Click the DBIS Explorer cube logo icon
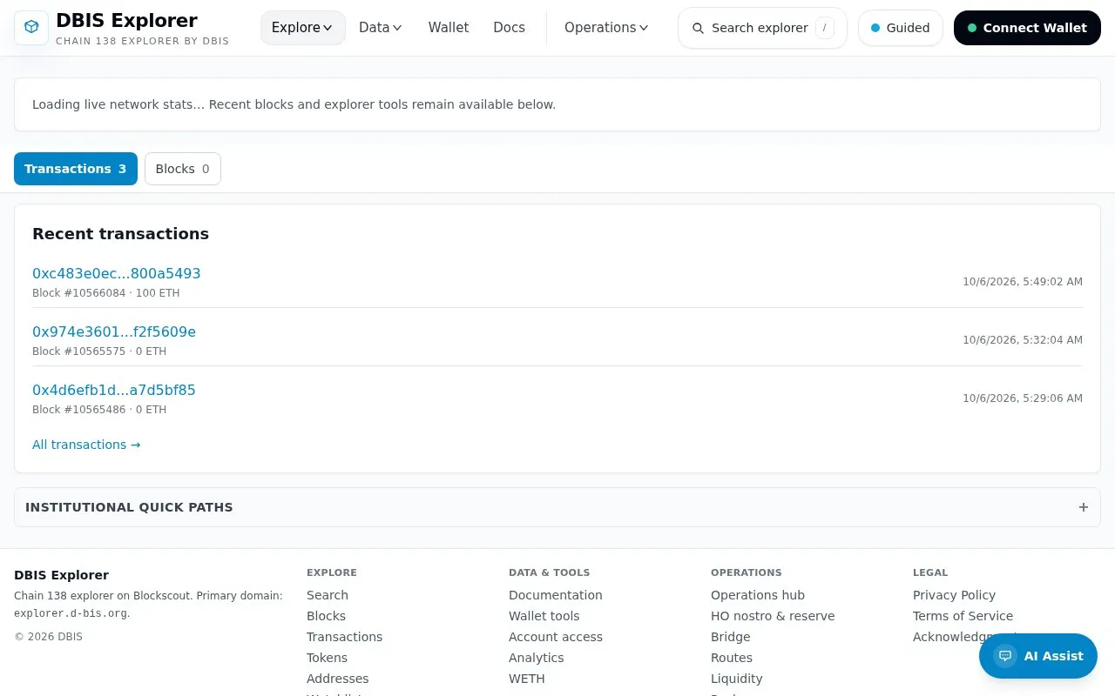 31,28
